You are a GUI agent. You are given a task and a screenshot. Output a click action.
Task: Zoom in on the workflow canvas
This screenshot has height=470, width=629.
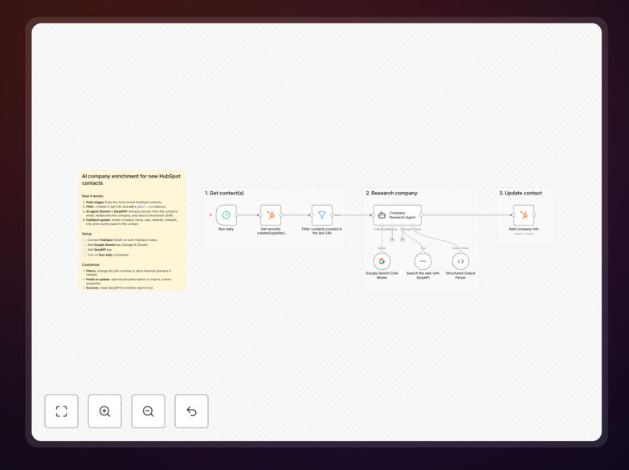[x=104, y=411]
